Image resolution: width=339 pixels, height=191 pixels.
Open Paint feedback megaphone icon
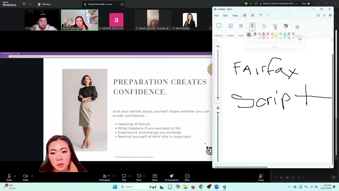(x=318, y=15)
